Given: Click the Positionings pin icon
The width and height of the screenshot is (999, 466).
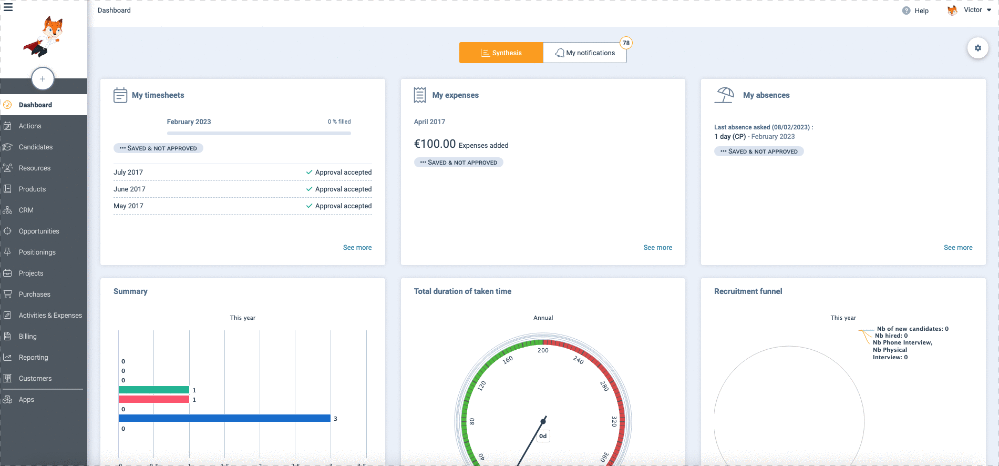Looking at the screenshot, I should tap(7, 252).
